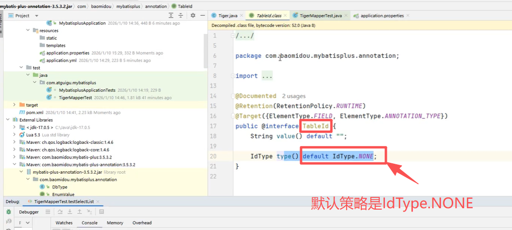Collapse the External Libraries node

click(7, 120)
